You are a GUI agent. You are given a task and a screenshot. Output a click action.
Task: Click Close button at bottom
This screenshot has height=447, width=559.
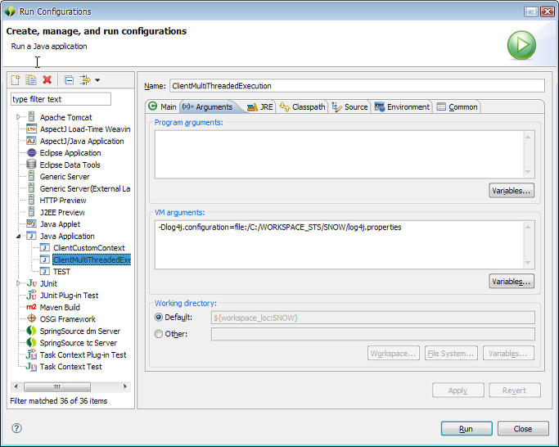pos(523,428)
